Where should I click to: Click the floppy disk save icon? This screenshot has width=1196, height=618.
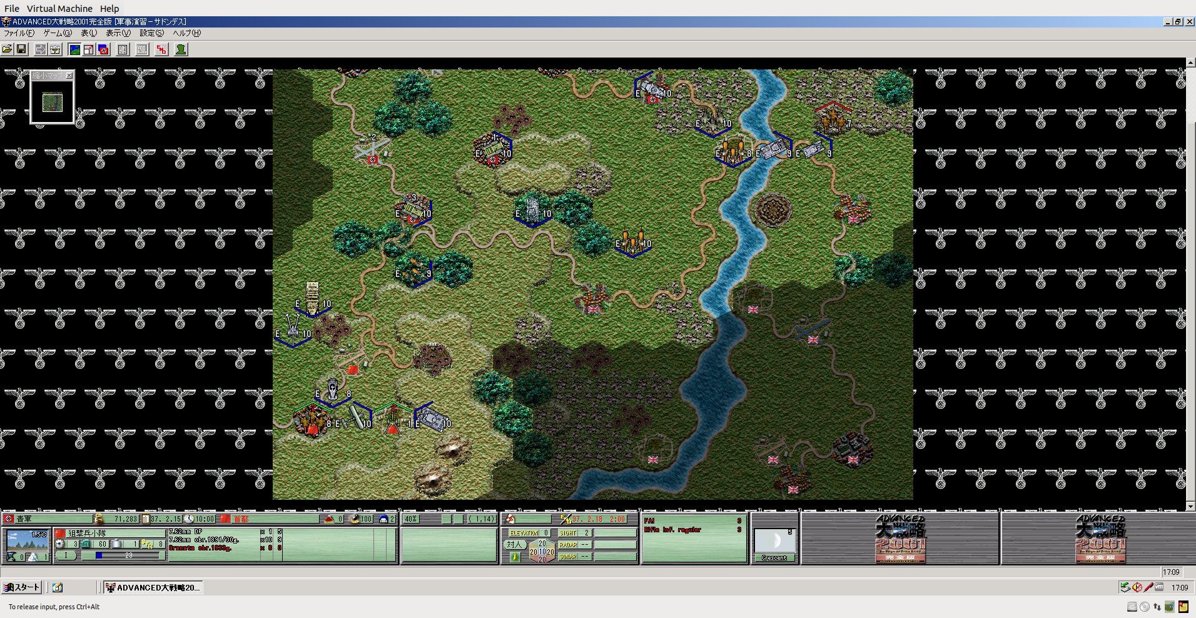pos(21,49)
